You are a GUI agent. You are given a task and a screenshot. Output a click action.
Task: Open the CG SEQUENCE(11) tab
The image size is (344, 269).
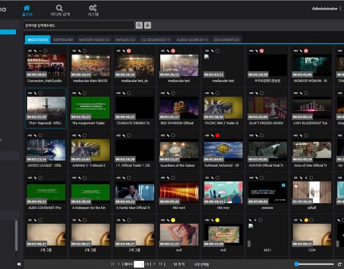coord(156,40)
